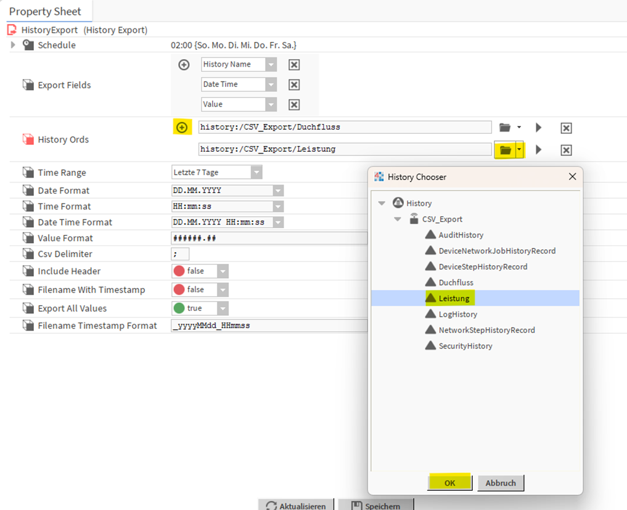627x510 pixels.
Task: Go to Duchfluss ord with arrow icon
Action: pyautogui.click(x=539, y=128)
